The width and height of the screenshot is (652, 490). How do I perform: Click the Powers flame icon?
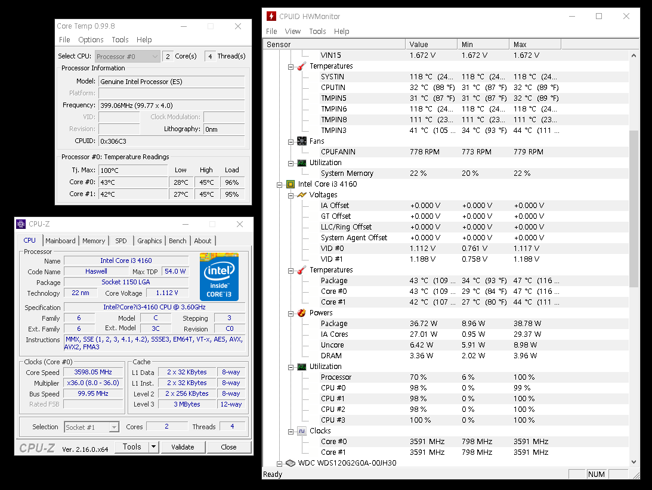(302, 313)
